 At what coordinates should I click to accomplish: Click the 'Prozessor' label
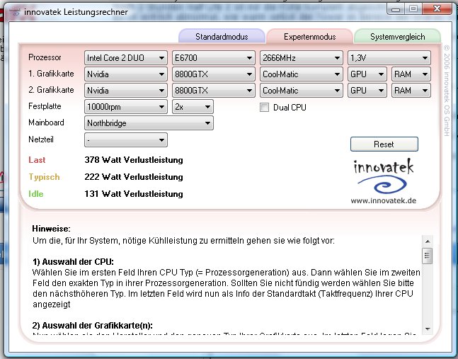pyautogui.click(x=45, y=57)
